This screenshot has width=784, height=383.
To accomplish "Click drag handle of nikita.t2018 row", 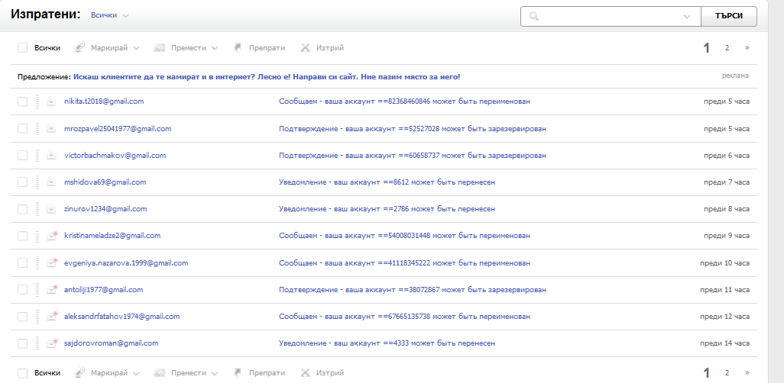I will point(37,101).
